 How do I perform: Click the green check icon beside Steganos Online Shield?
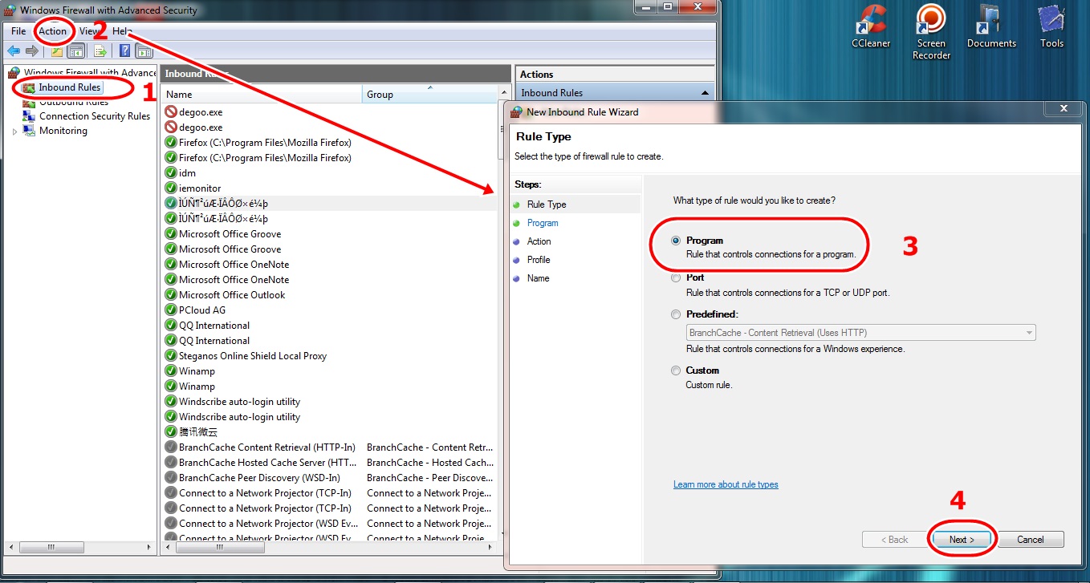click(x=170, y=356)
